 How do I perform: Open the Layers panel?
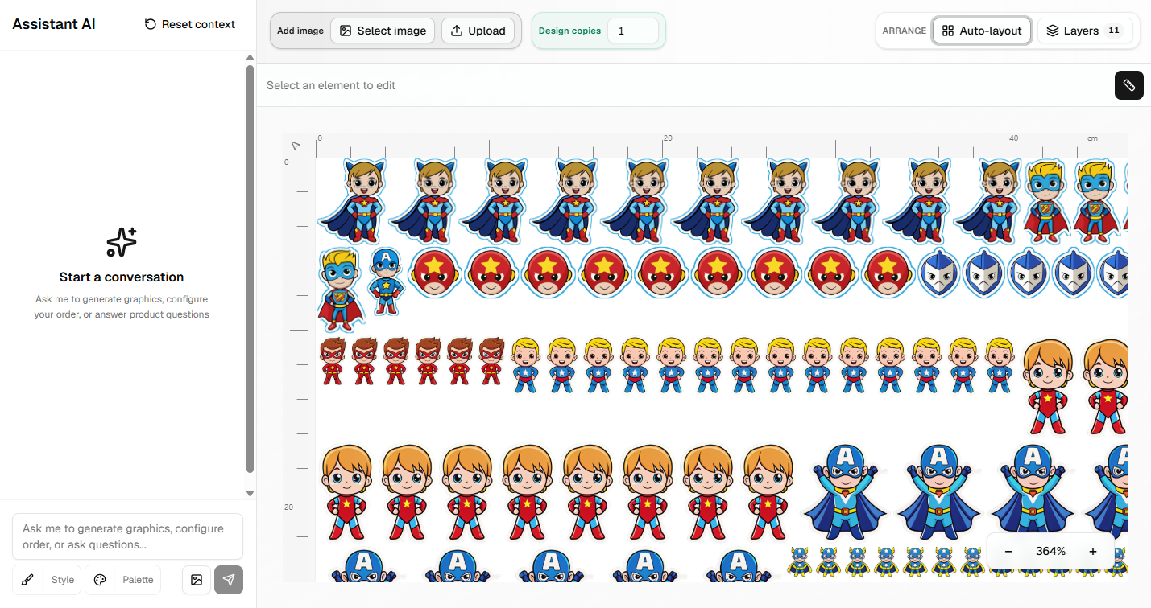pyautogui.click(x=1085, y=31)
